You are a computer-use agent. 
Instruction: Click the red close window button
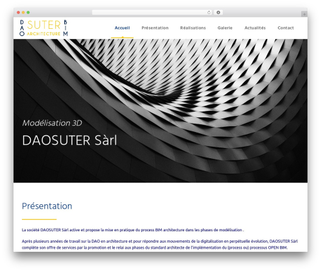[x=19, y=13]
